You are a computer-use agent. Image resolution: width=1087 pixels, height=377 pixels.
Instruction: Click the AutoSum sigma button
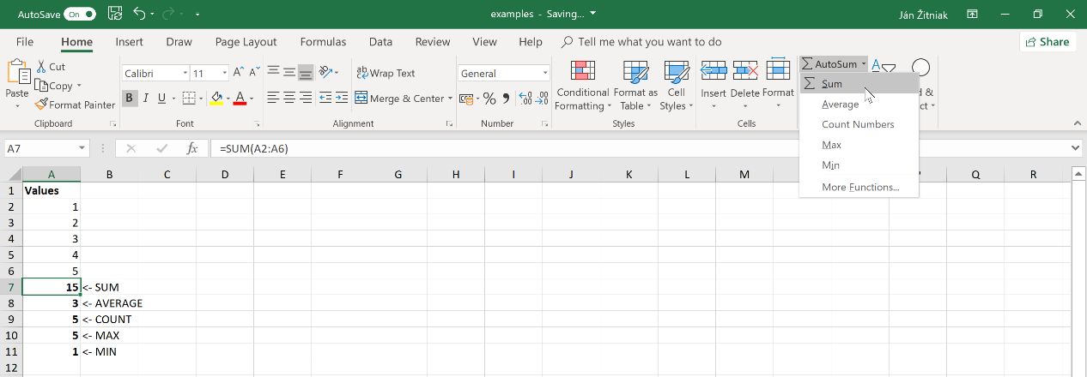coord(829,64)
